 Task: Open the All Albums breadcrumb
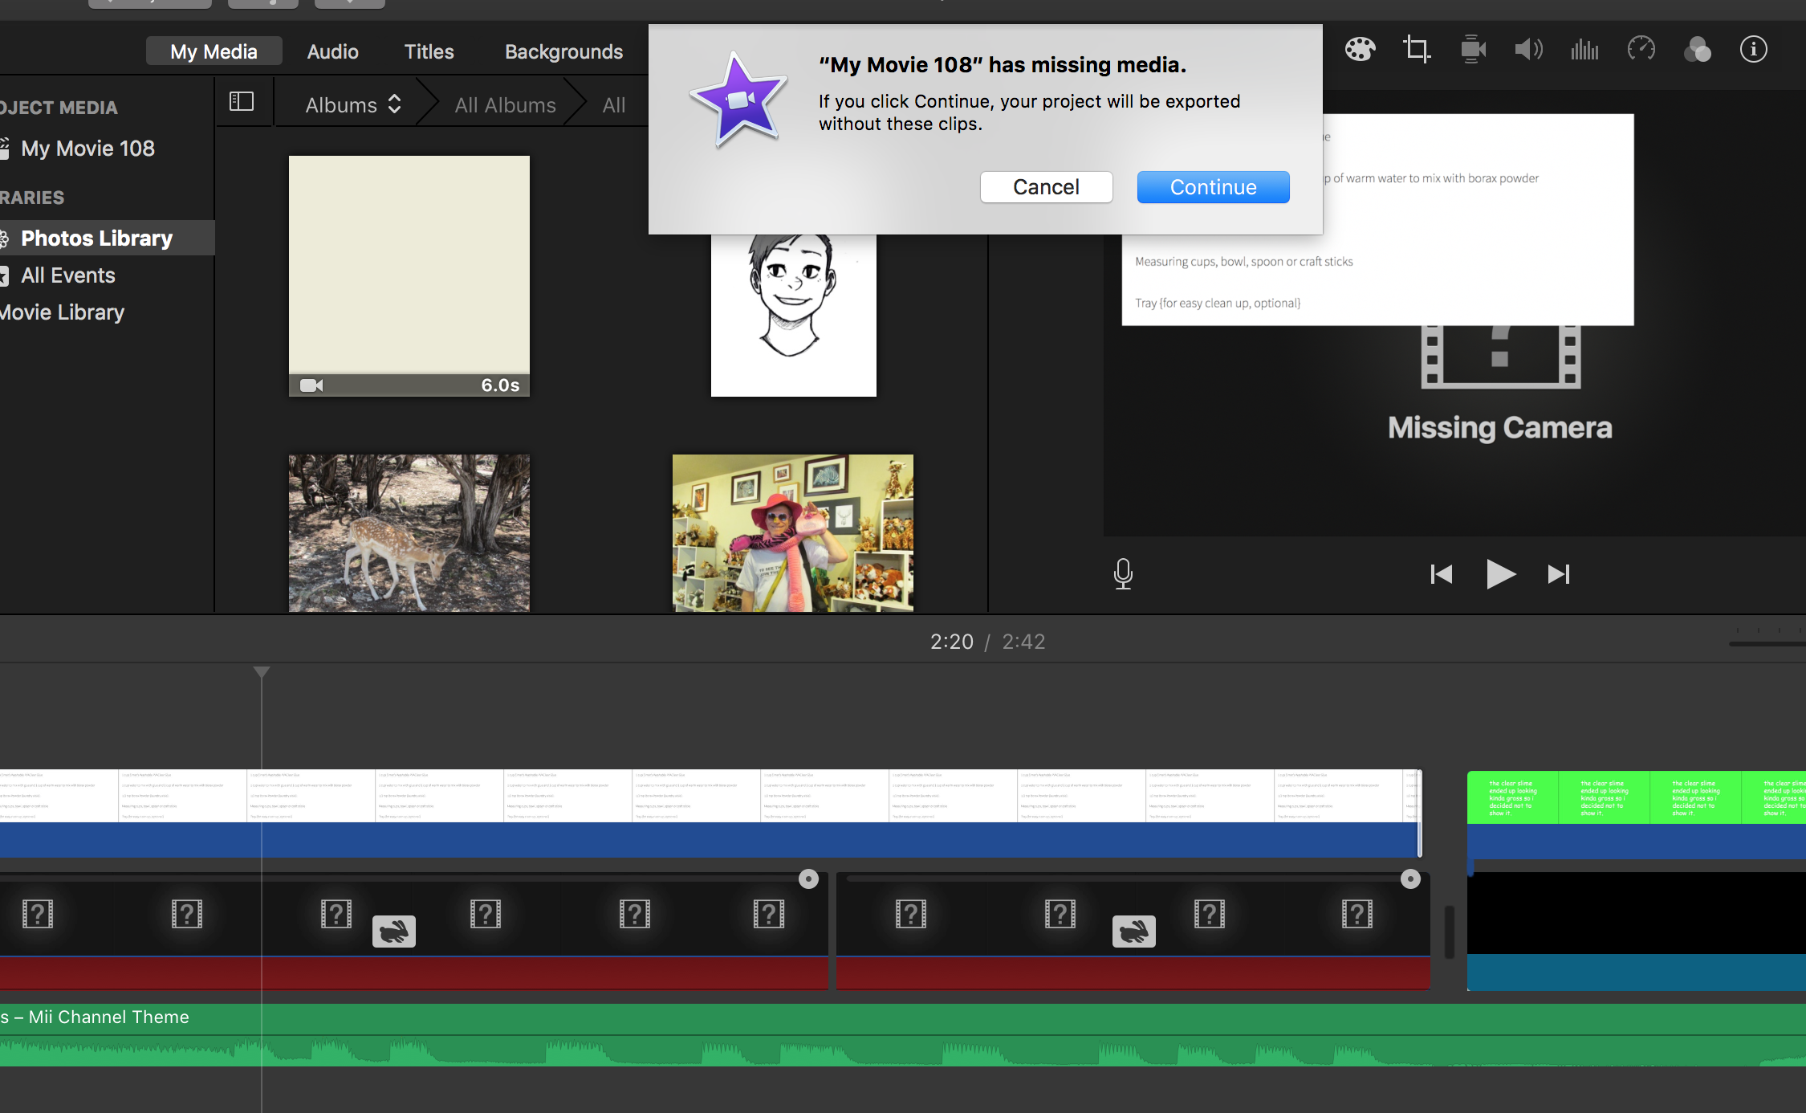point(505,104)
